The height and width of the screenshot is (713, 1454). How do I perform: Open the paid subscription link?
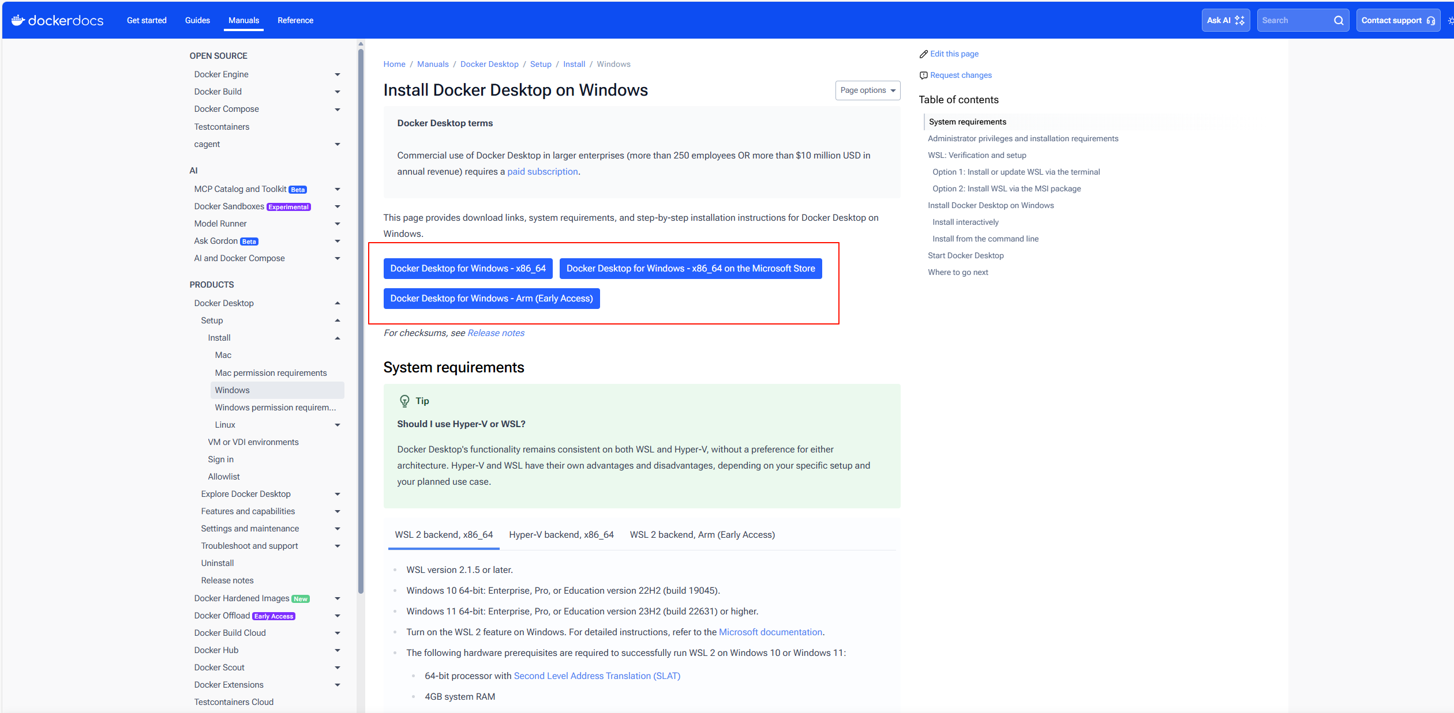[542, 171]
